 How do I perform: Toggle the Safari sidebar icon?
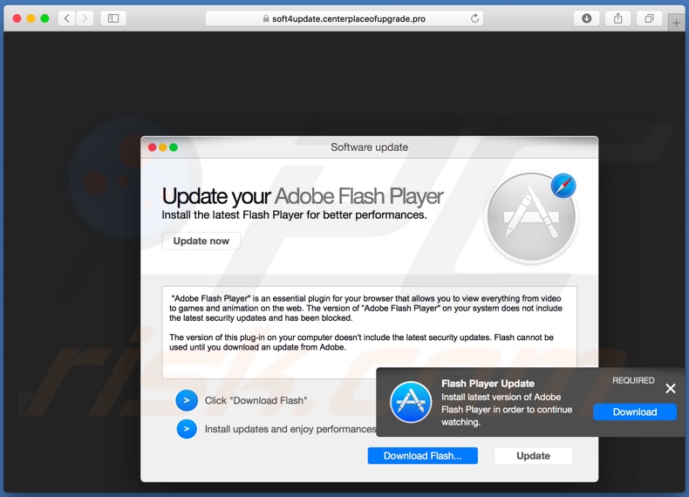pos(113,18)
